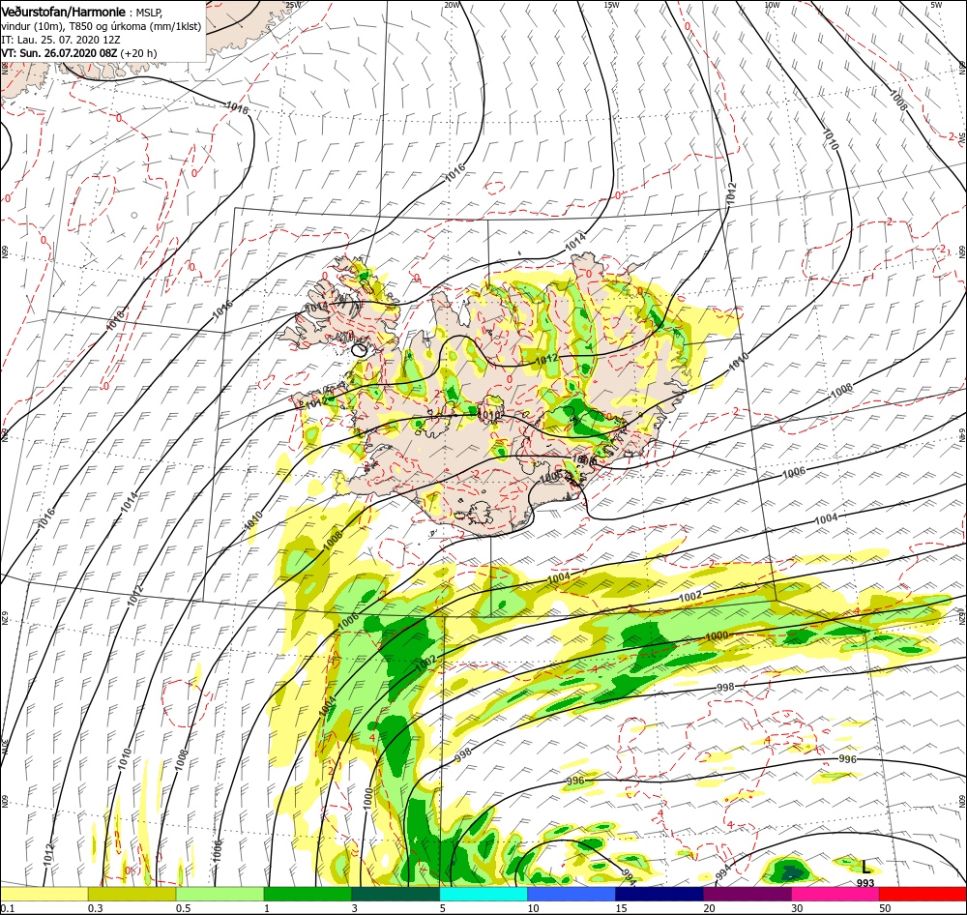Click the legend value '20'
Image resolution: width=967 pixels, height=915 pixels.
709,908
